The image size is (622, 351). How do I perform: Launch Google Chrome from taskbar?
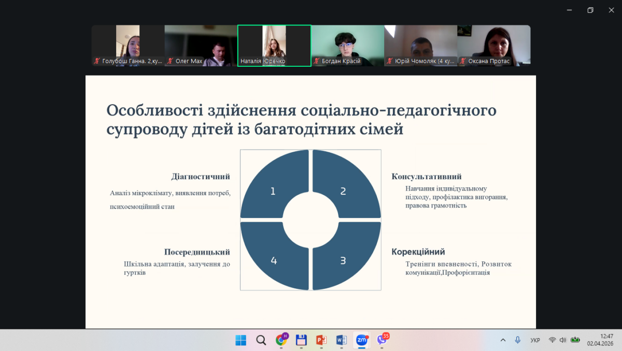point(281,340)
